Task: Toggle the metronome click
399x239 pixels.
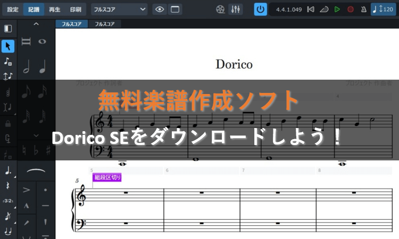Action: pos(364,9)
